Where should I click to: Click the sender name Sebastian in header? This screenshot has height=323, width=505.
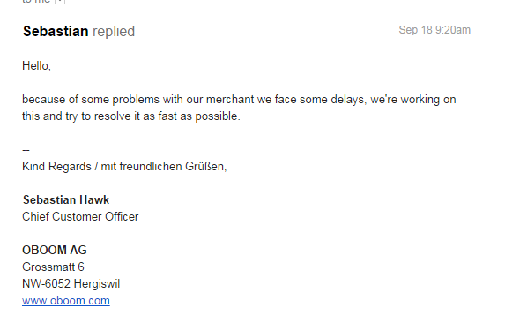click(56, 31)
